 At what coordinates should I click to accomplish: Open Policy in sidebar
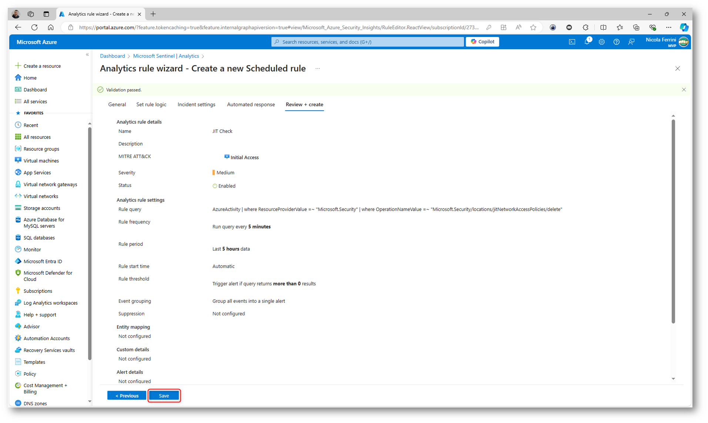click(30, 374)
